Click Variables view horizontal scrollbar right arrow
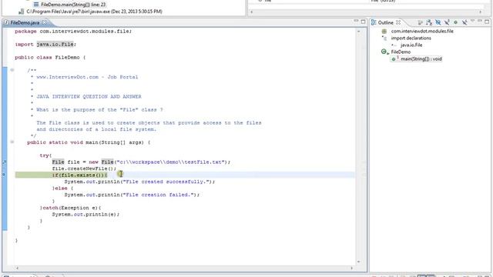 pyautogui.click(x=481, y=12)
